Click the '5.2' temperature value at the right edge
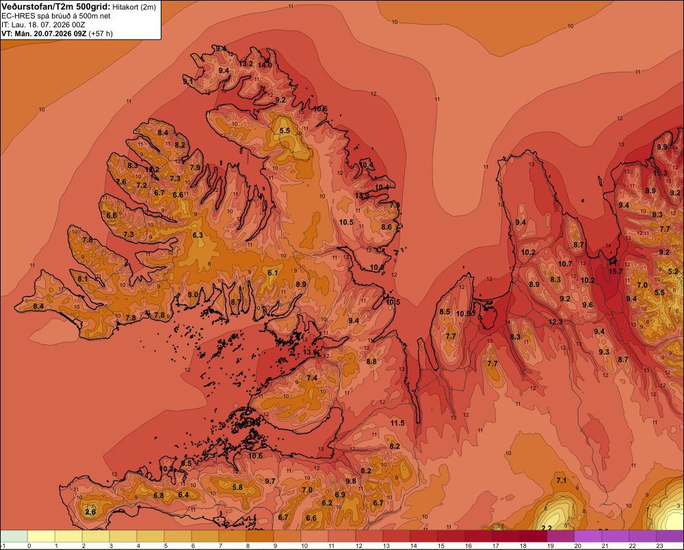684x550 pixels. [673, 271]
